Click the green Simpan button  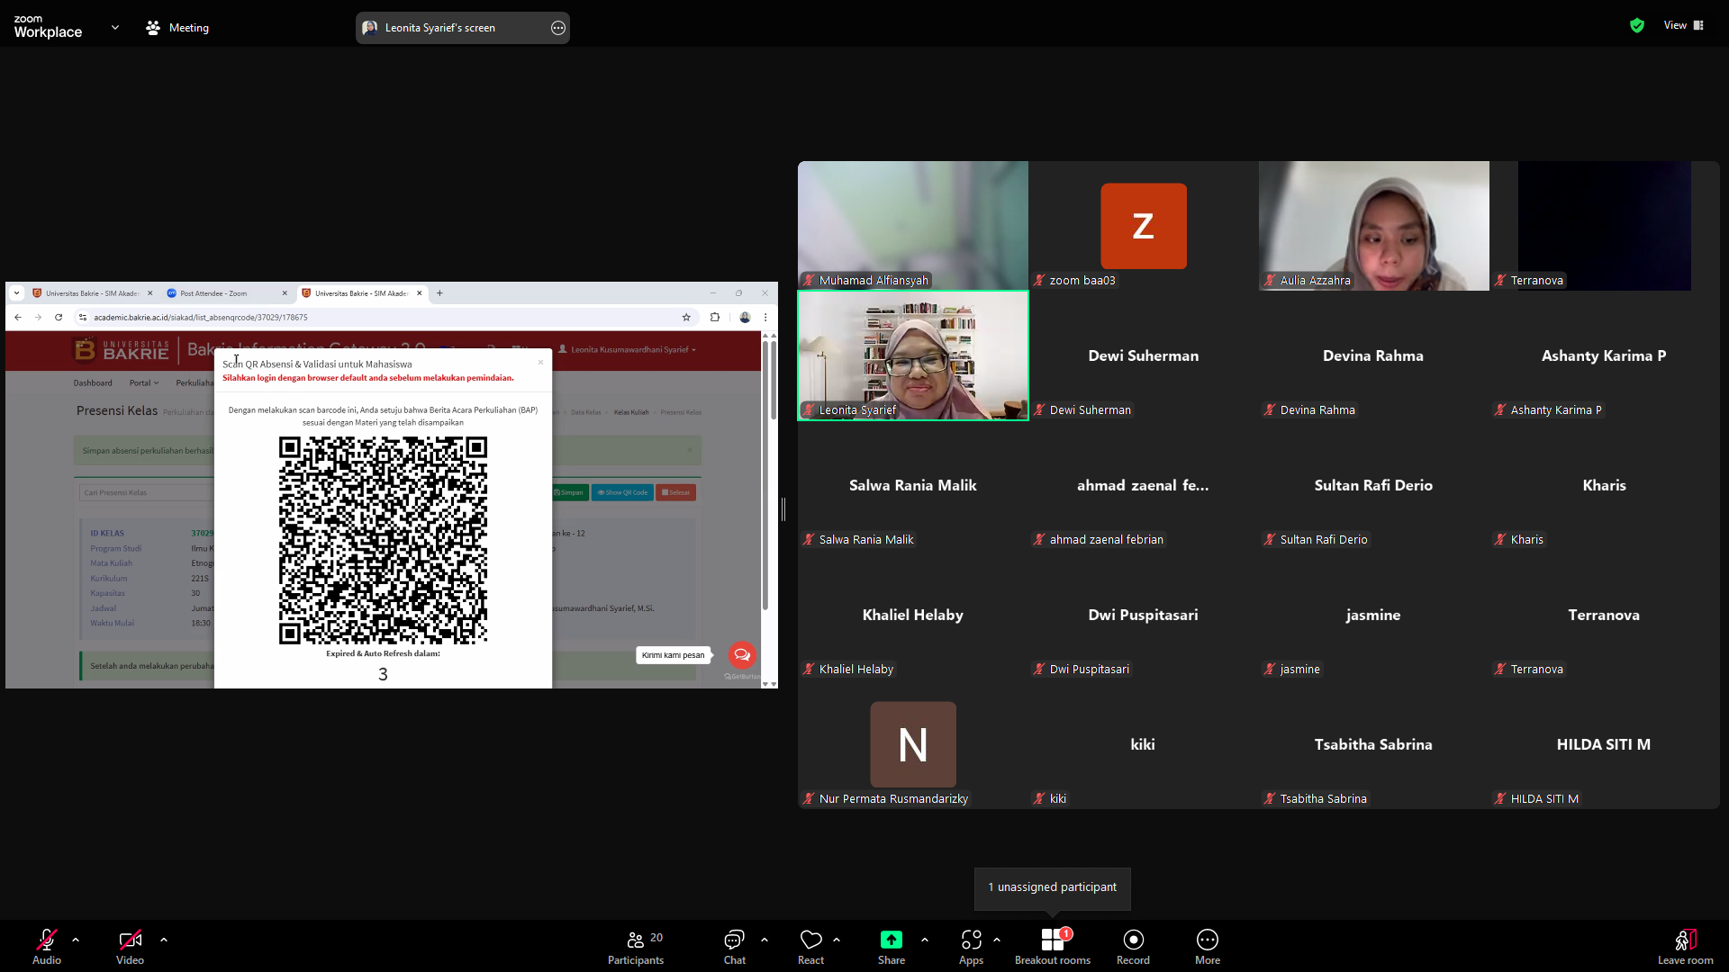pyautogui.click(x=570, y=492)
